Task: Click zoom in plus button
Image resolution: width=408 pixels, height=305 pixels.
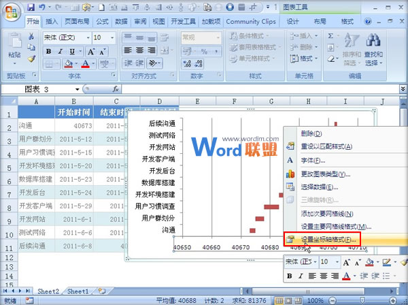Action: click(393, 301)
